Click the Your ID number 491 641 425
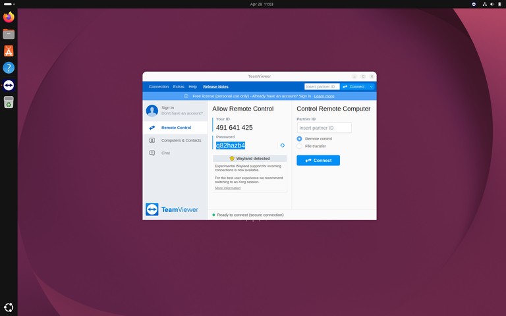 click(235, 128)
